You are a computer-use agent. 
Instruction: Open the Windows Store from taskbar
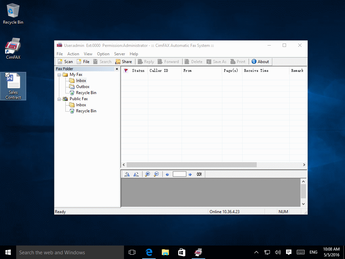pyautogui.click(x=182, y=252)
